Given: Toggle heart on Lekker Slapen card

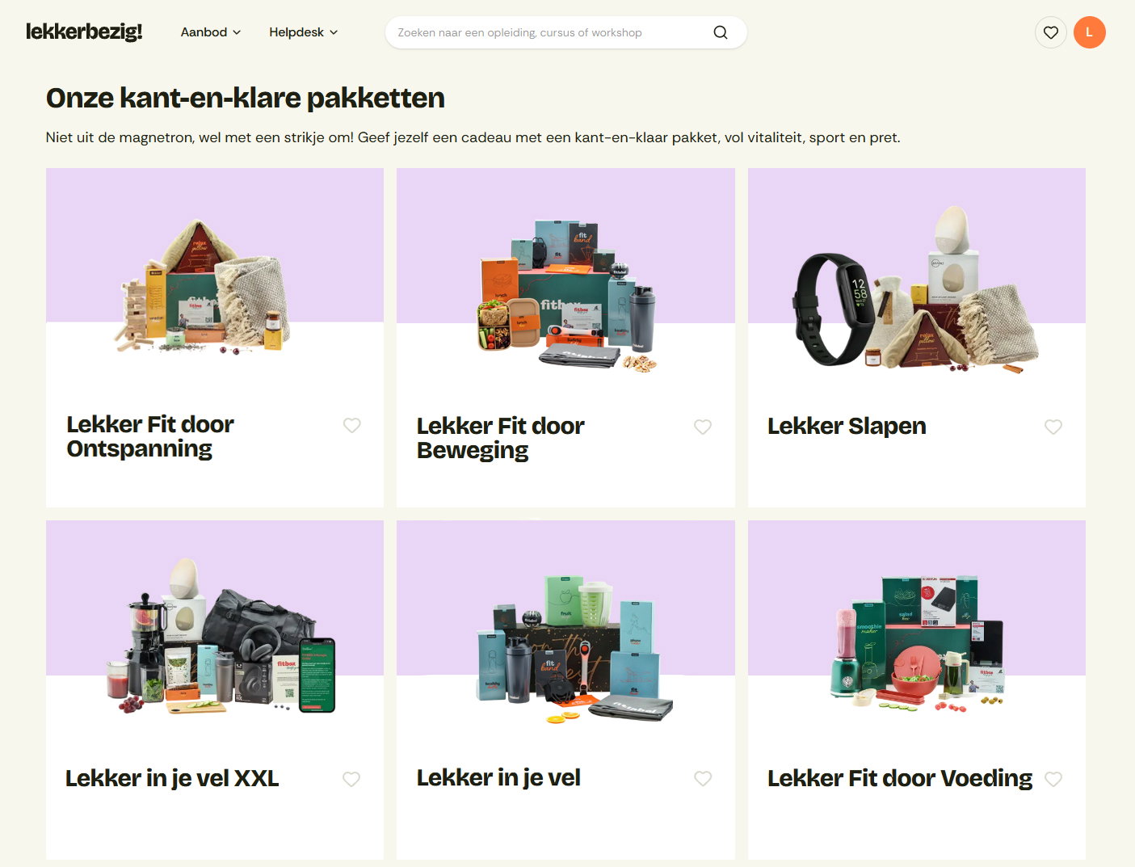Looking at the screenshot, I should (x=1053, y=427).
